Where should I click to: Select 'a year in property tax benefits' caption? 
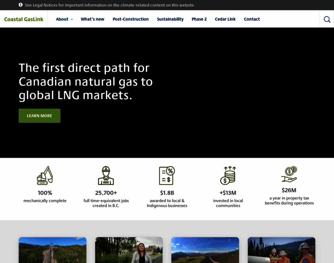pos(289,201)
